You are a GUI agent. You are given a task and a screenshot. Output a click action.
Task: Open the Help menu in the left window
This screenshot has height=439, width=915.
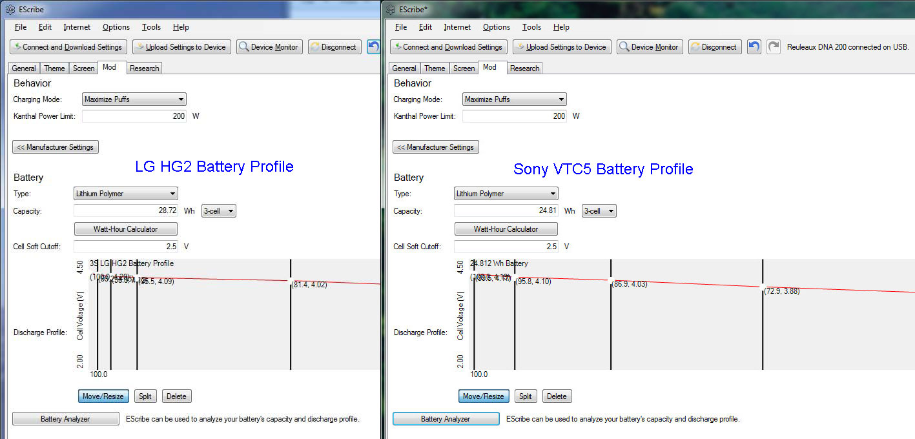tap(181, 27)
